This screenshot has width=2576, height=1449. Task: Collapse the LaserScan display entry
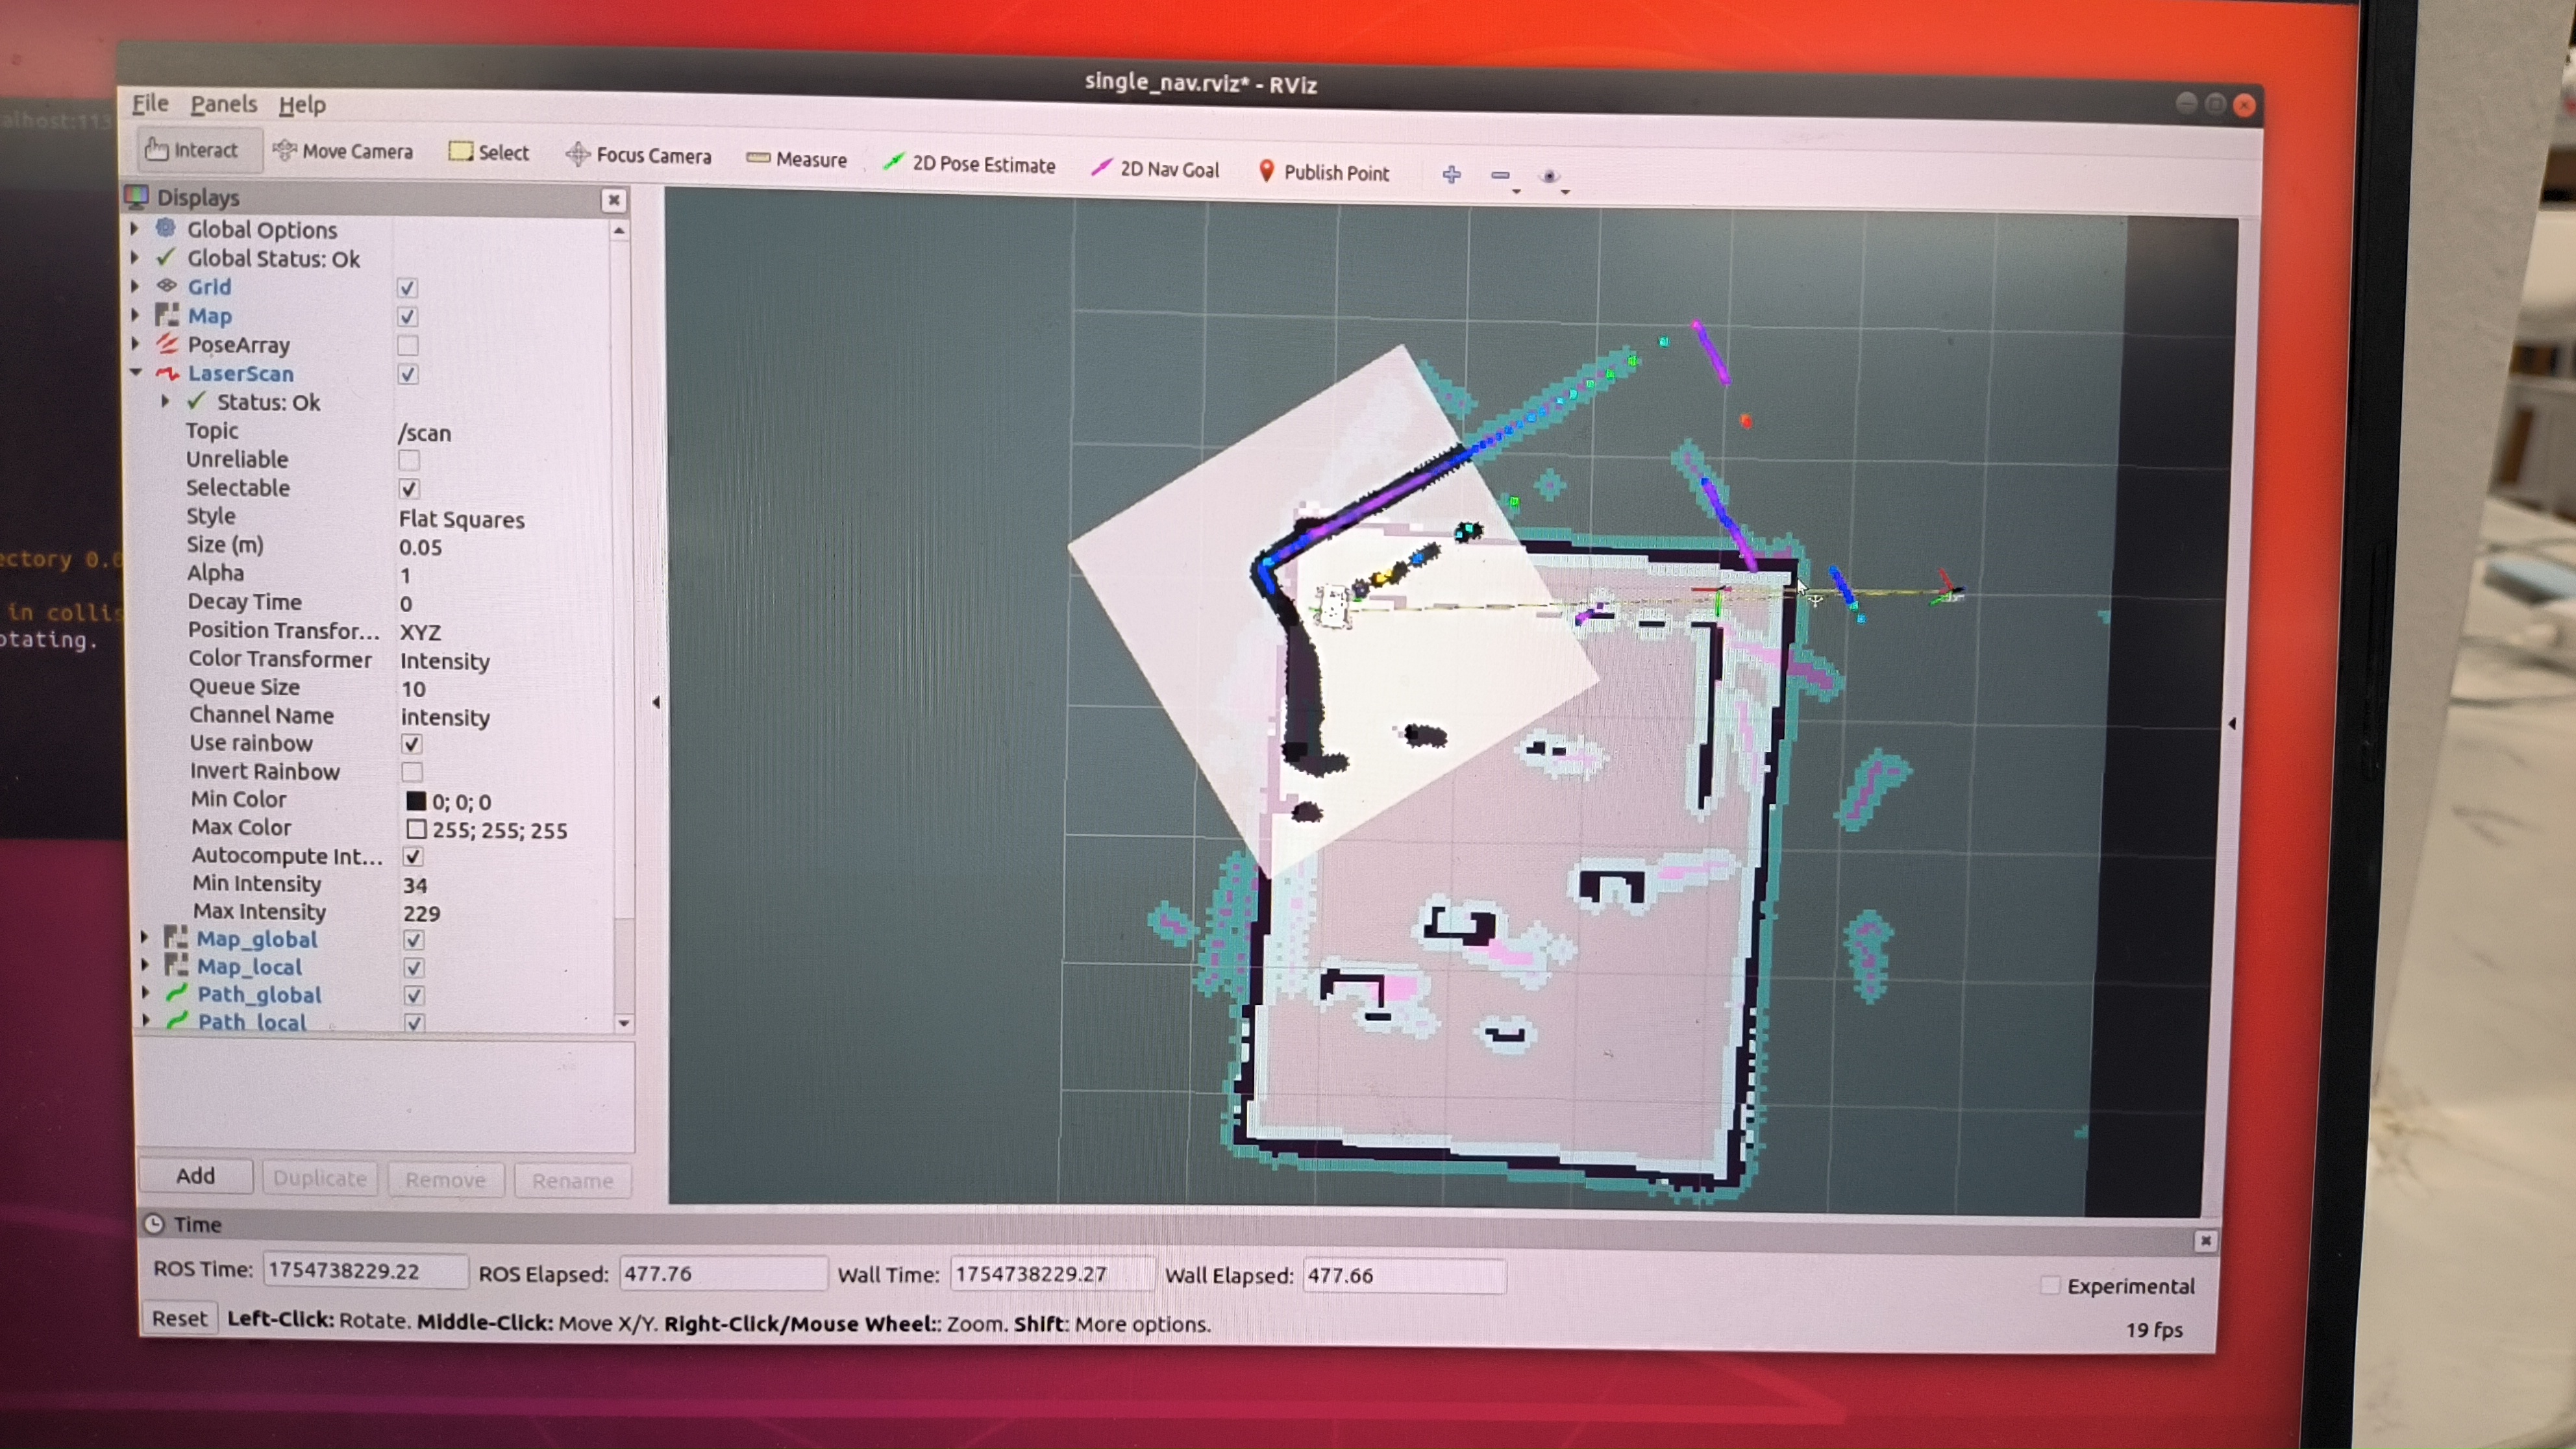pyautogui.click(x=136, y=372)
